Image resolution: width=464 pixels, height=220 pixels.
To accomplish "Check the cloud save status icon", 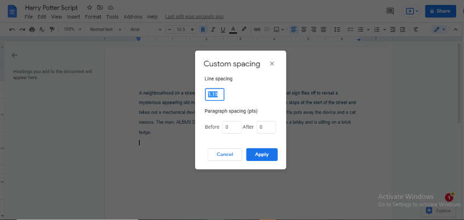I will (x=110, y=7).
